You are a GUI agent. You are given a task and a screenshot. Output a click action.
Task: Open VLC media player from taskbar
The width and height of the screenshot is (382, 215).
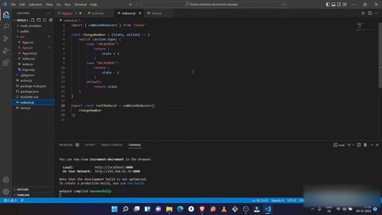click(x=224, y=209)
